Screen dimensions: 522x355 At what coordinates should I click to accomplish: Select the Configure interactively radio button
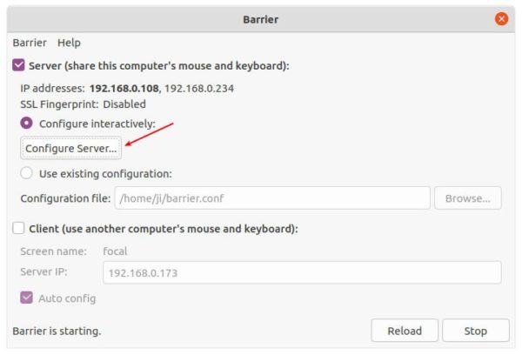(x=26, y=124)
